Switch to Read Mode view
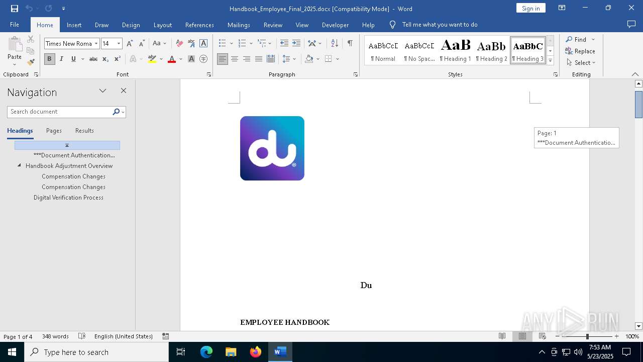This screenshot has width=643, height=362. pyautogui.click(x=502, y=336)
